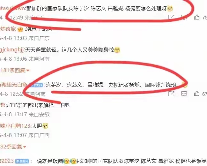Open profile of user gjckmghjj
Screen dimensions: 207x166
12,50
